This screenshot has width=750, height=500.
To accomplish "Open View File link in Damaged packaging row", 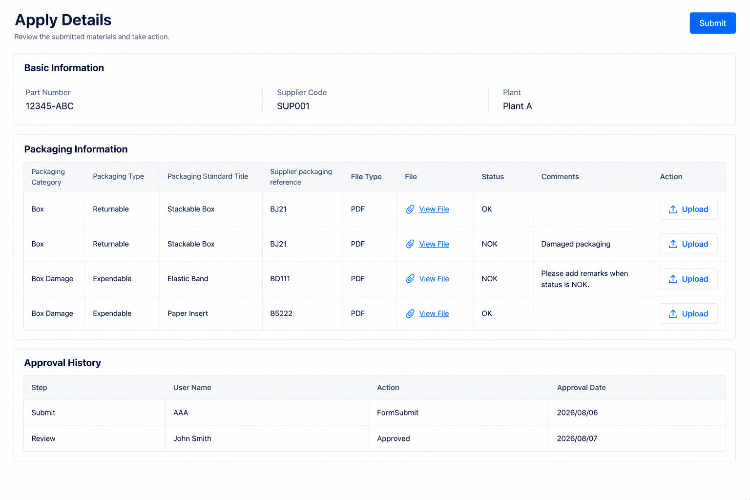I will 434,244.
